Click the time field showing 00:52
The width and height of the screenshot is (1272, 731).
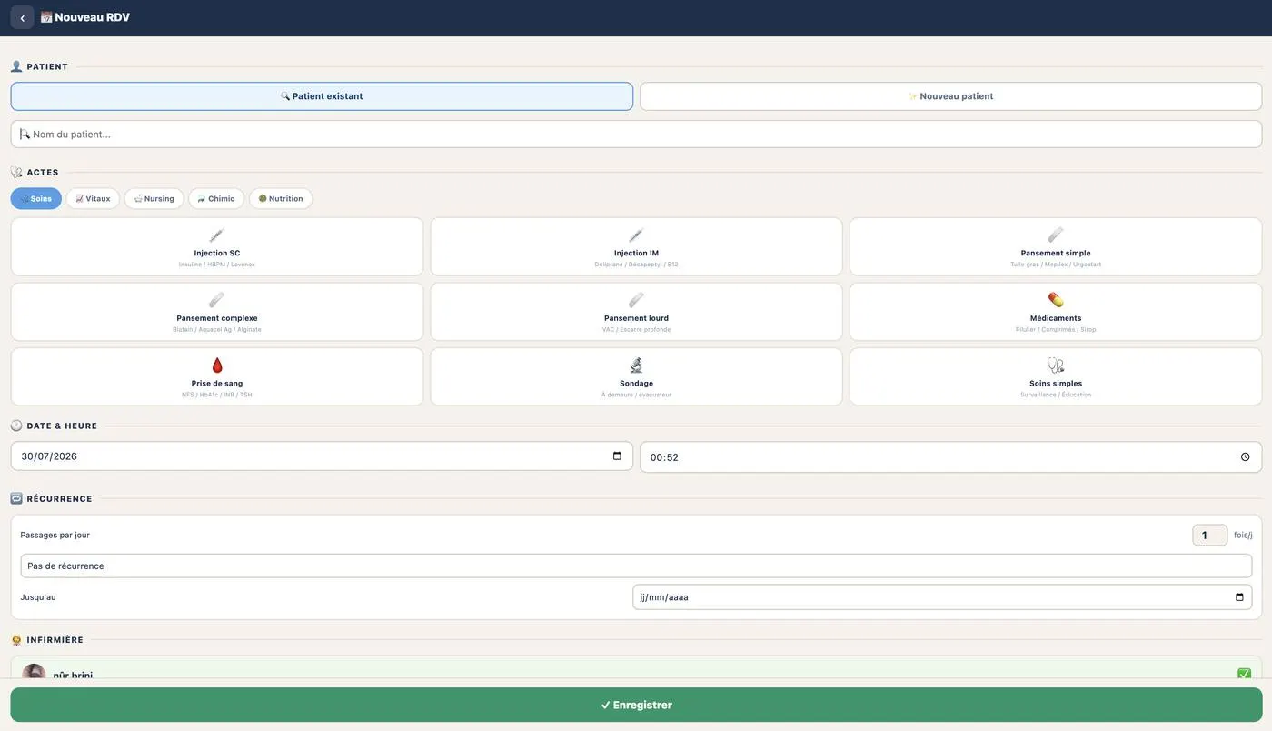click(x=951, y=457)
